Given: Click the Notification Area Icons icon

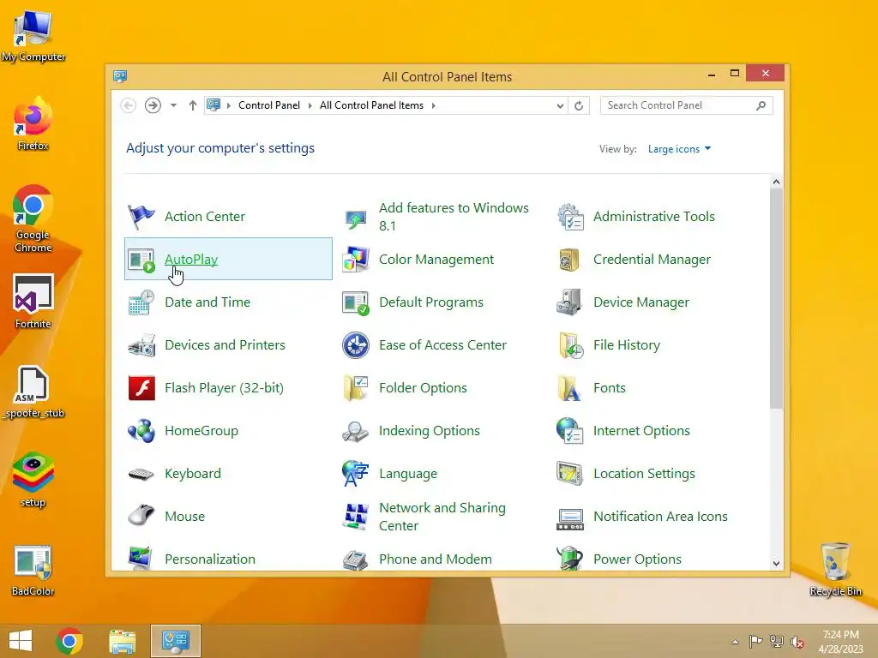Looking at the screenshot, I should point(570,520).
